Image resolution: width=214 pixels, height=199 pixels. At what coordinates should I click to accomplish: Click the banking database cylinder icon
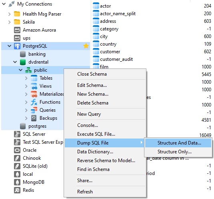pos(23,54)
